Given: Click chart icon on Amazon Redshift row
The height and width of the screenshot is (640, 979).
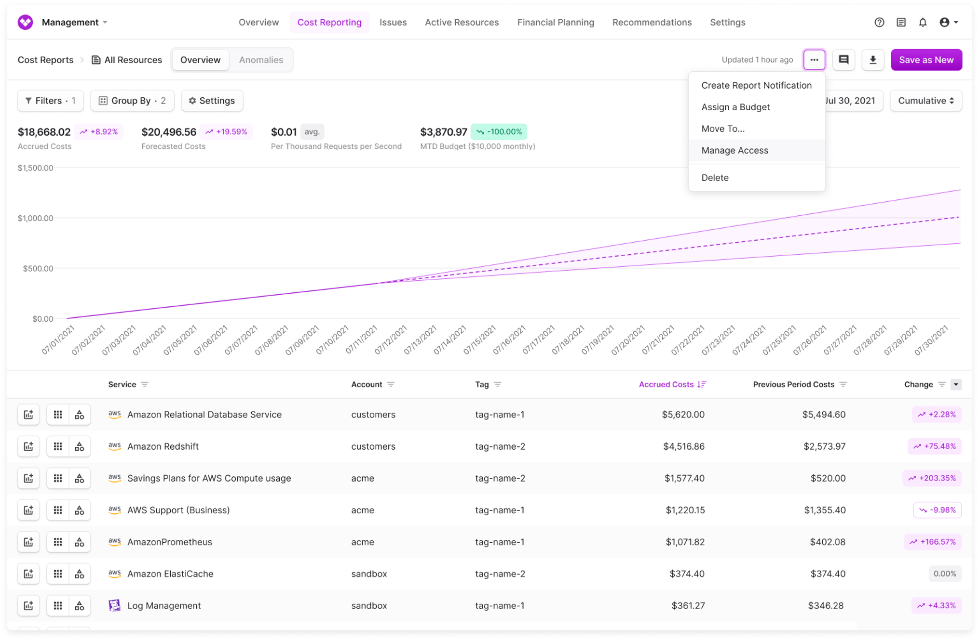Looking at the screenshot, I should 28,446.
